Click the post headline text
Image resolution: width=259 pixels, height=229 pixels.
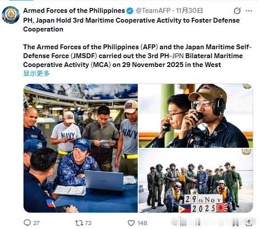tap(131, 25)
